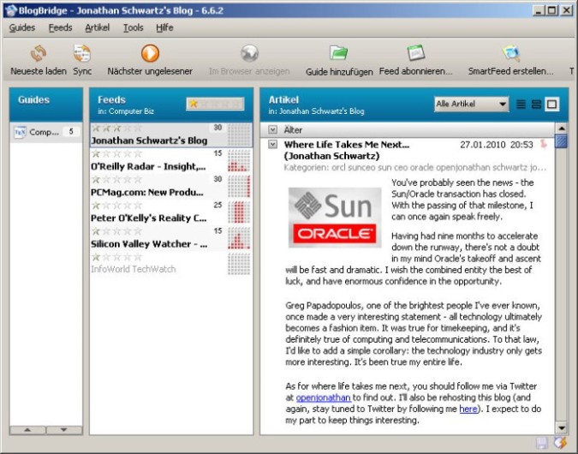Image resolution: width=578 pixels, height=454 pixels.
Task: Collapse the Where Life Takes Me Next article
Action: click(273, 145)
